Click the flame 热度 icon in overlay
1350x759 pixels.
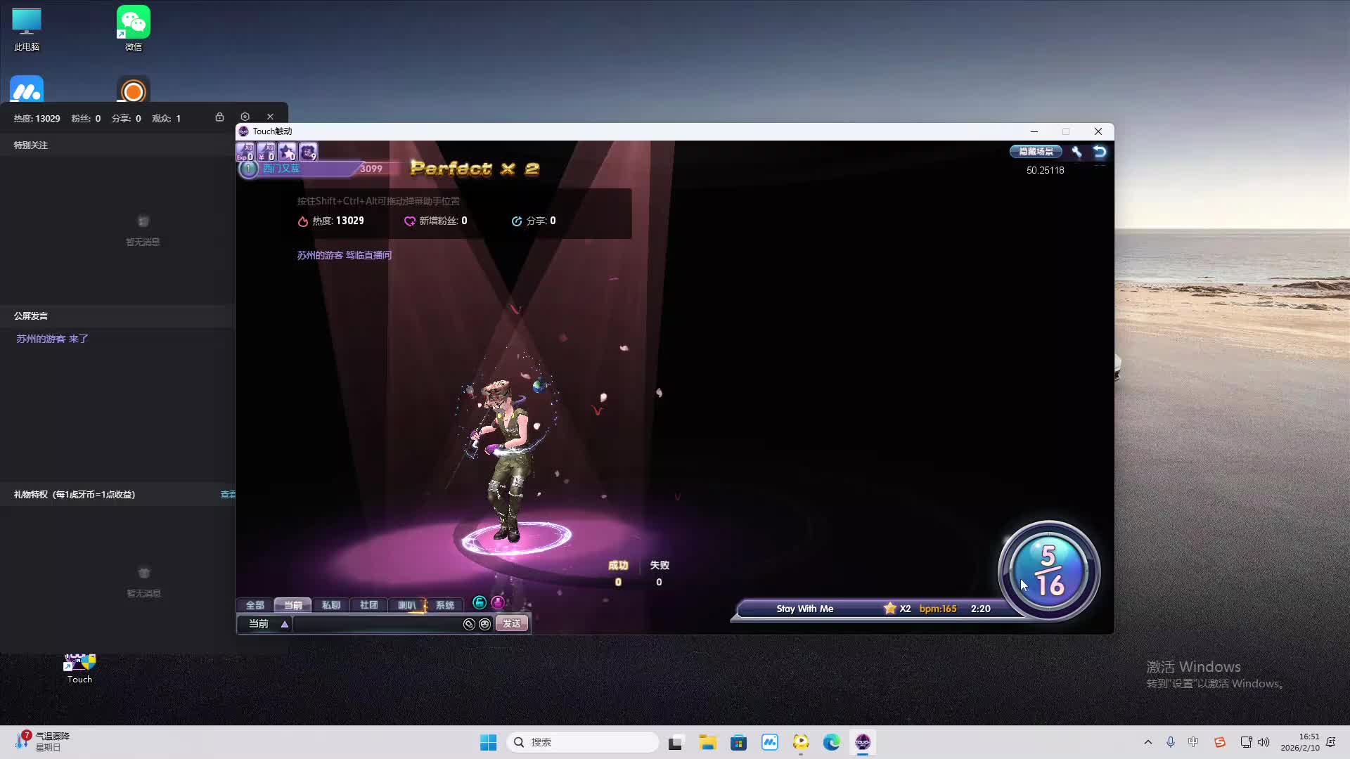303,221
